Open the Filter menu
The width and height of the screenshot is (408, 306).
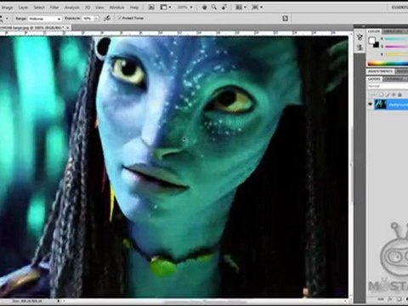54,8
